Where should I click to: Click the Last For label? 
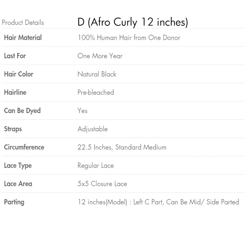pos(15,56)
